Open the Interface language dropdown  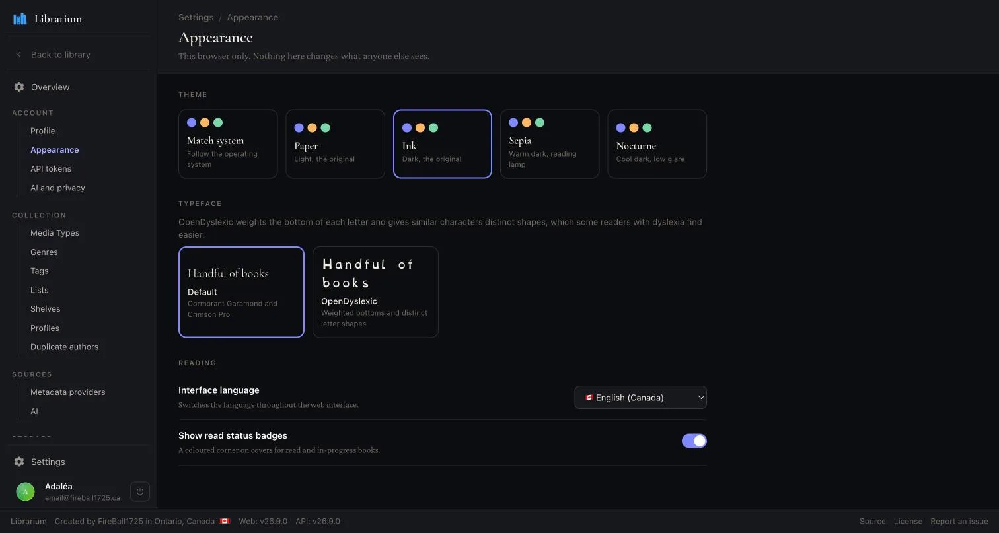tap(640, 398)
